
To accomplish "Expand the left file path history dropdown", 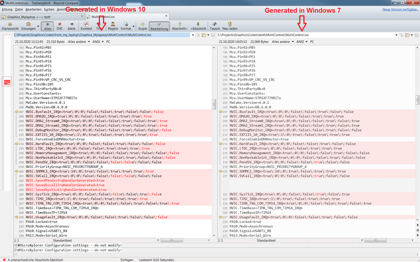I will 193,35.
